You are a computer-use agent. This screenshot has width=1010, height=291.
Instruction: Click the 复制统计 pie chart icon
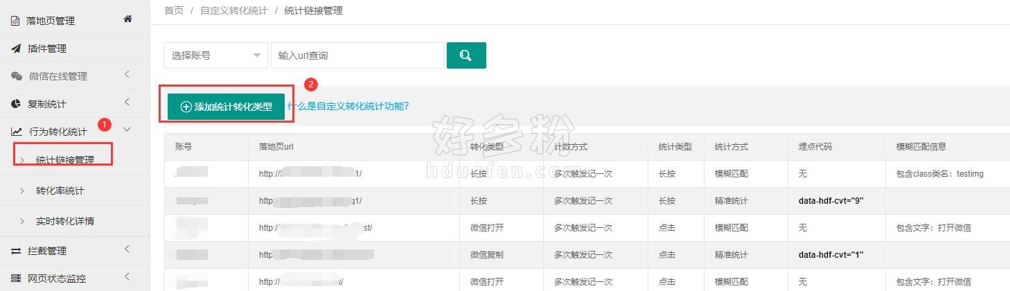pyautogui.click(x=15, y=104)
